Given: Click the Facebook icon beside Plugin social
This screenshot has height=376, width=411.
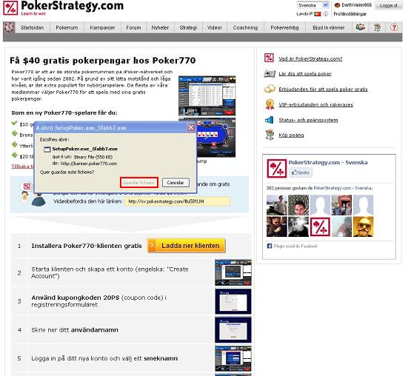Looking at the screenshot, I should (x=270, y=246).
